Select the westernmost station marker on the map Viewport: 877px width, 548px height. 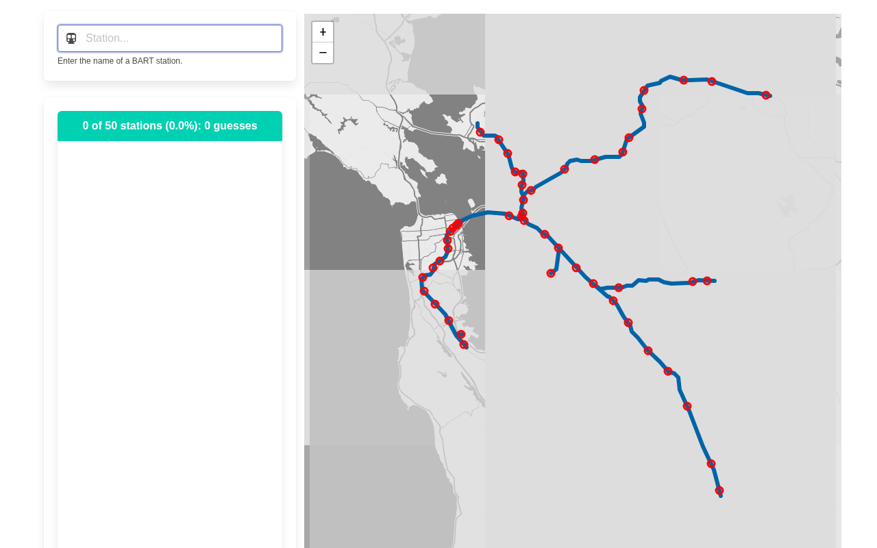[x=423, y=277]
